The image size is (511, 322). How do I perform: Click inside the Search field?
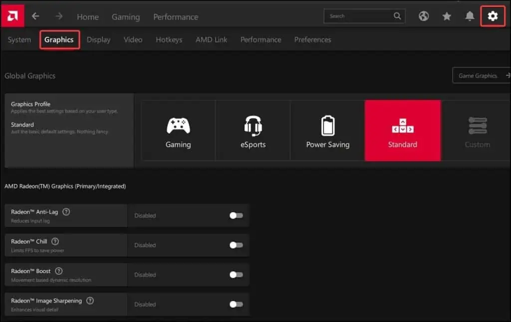(359, 15)
